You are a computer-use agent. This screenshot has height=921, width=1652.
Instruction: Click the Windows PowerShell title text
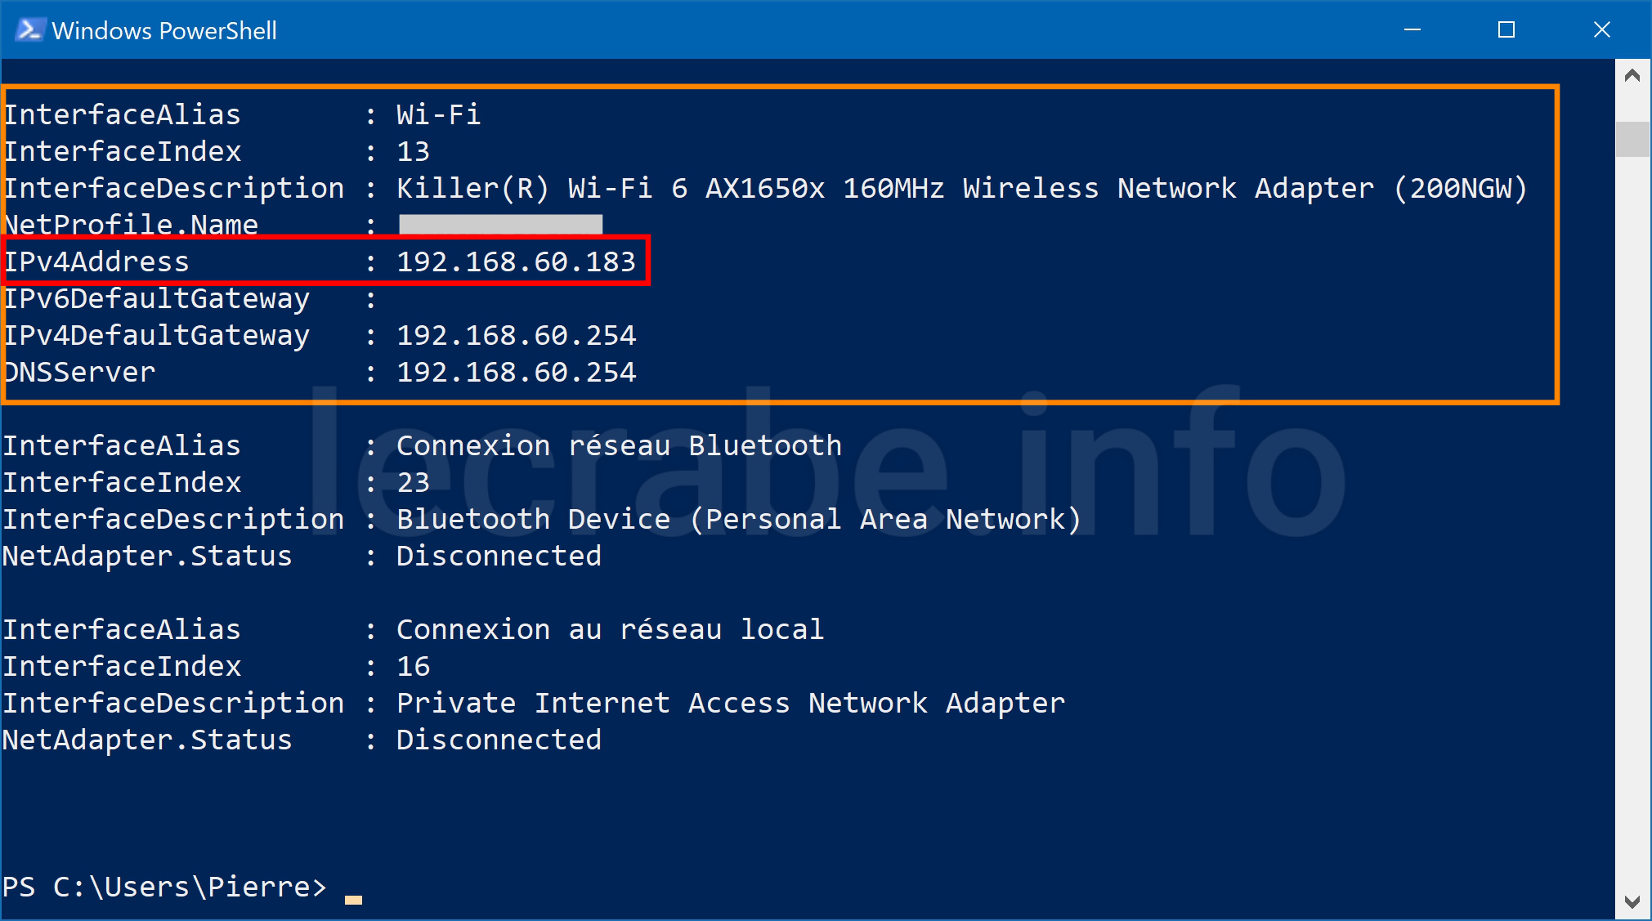pos(164,31)
